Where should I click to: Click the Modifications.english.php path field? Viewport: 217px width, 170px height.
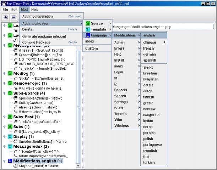[163, 27]
